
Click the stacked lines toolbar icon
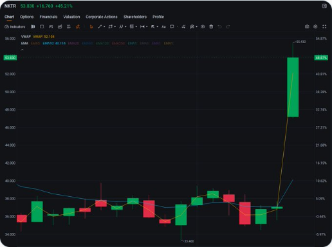(69, 26)
